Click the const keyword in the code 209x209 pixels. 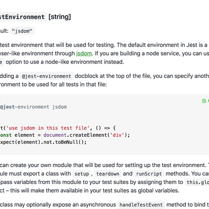tap(6, 135)
